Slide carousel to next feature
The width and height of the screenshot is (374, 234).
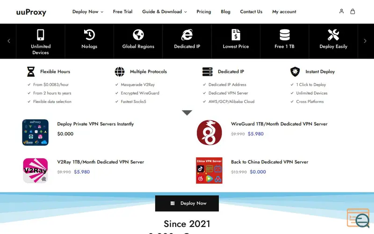pos(365,41)
